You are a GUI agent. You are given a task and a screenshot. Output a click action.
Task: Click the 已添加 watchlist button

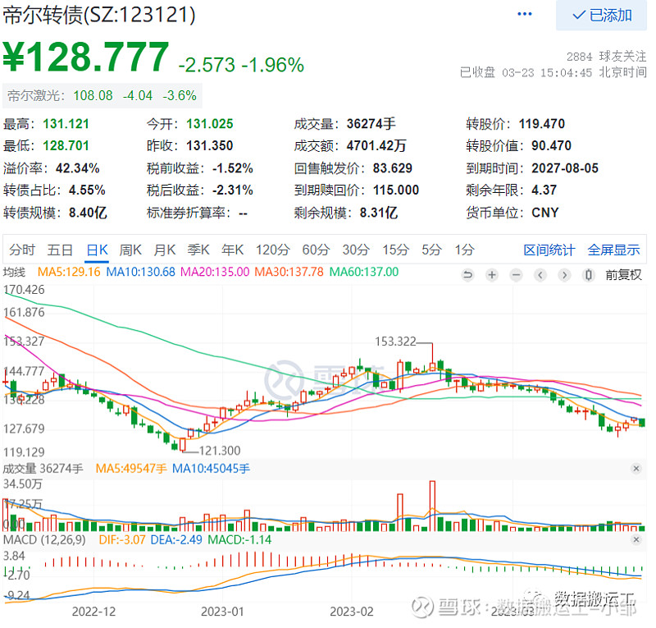(x=601, y=16)
